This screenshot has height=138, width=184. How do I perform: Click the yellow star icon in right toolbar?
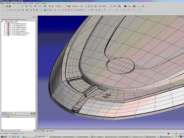coord(122,6)
